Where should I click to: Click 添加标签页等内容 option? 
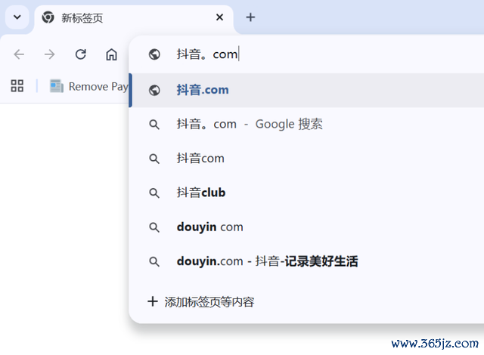point(201,301)
